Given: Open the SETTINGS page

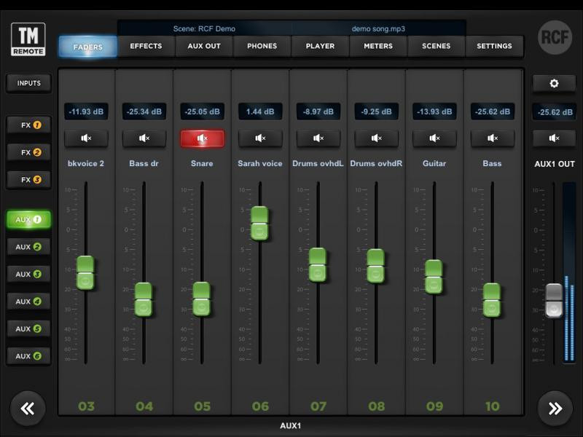Looking at the screenshot, I should (x=494, y=46).
